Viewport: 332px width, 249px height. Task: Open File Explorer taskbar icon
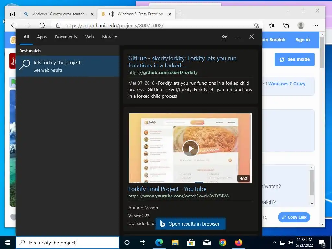click(x=175, y=243)
